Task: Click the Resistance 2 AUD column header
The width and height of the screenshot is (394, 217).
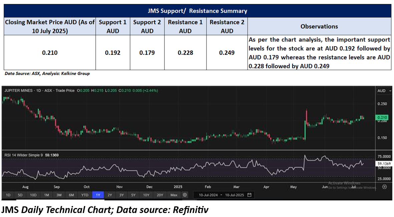Action: [x=227, y=26]
